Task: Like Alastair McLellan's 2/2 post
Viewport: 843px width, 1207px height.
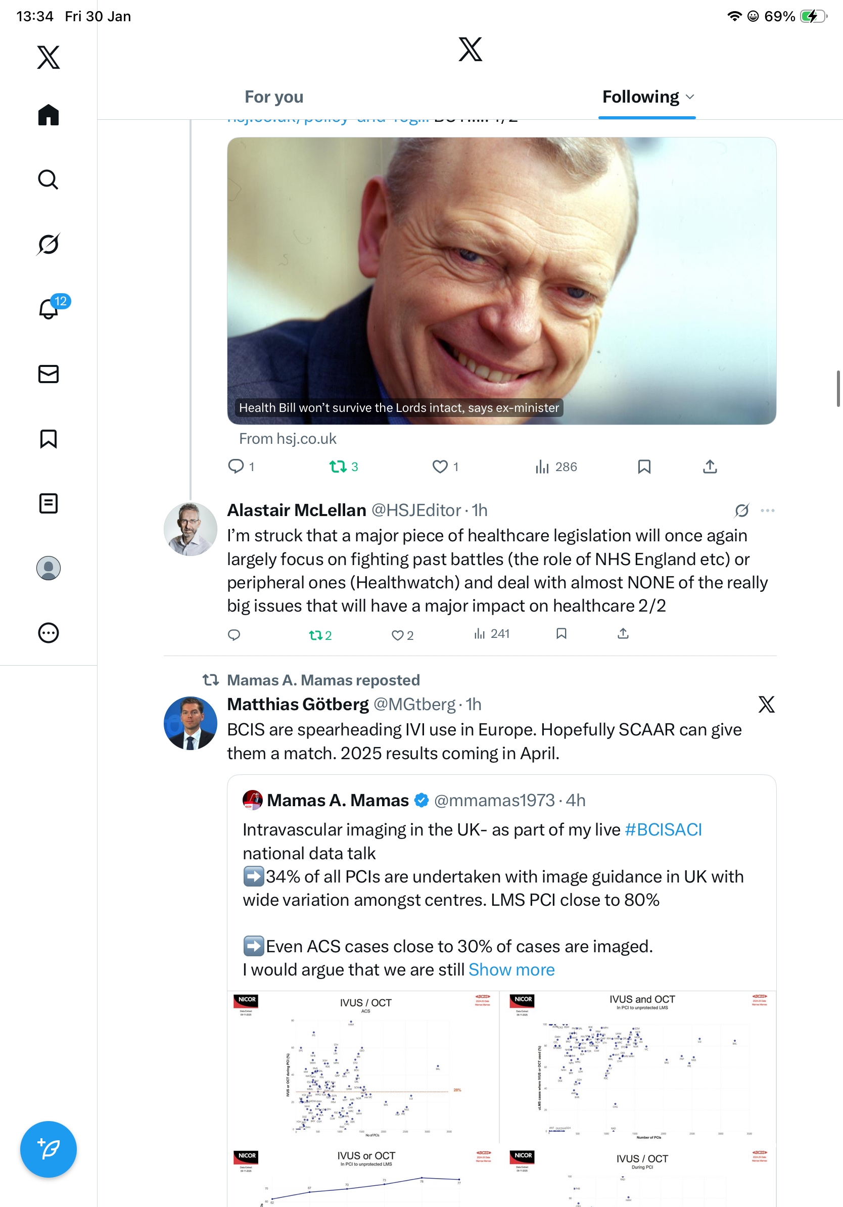Action: (397, 635)
